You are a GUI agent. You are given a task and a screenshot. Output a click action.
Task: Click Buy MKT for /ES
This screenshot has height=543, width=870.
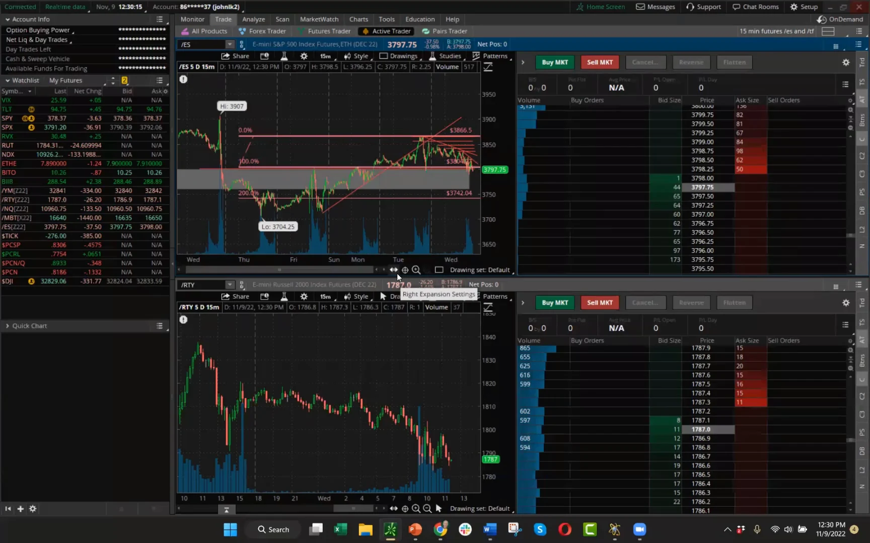pos(555,62)
